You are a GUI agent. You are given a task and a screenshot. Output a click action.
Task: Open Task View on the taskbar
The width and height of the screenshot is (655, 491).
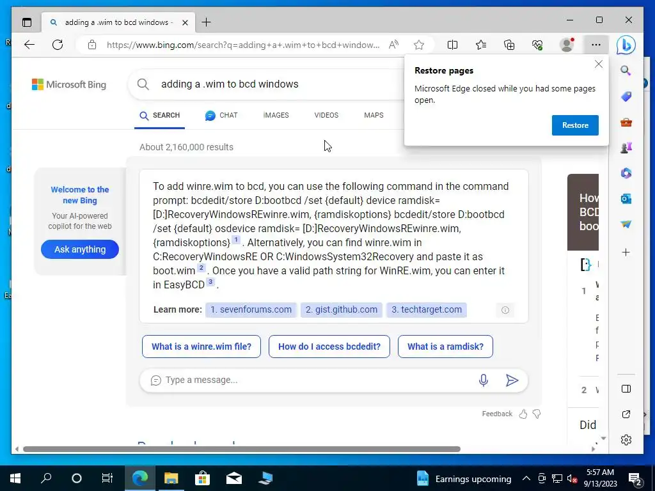[107, 478]
